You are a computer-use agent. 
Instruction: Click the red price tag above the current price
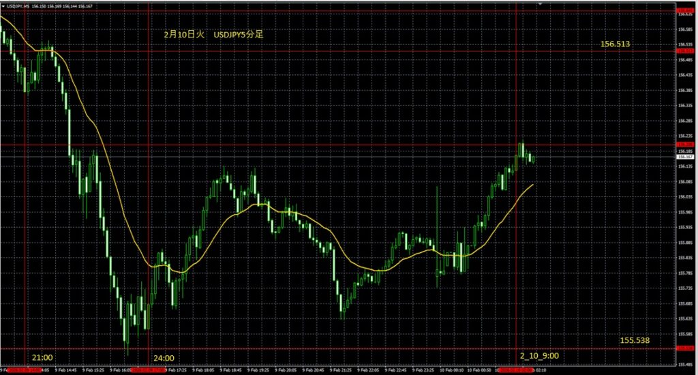(684, 145)
